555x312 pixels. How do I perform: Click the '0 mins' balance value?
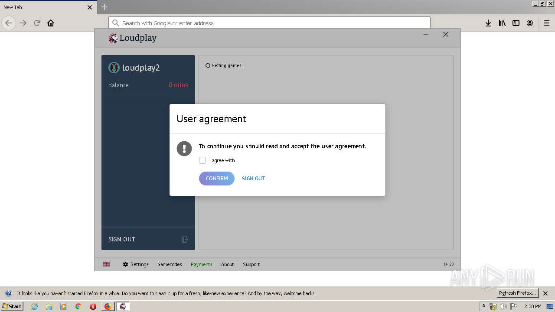[x=178, y=85]
